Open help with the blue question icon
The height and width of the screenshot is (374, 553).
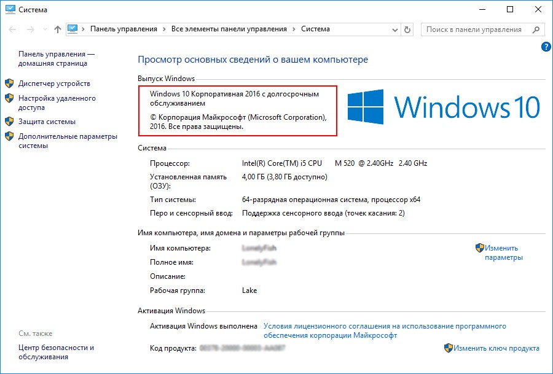pos(546,47)
